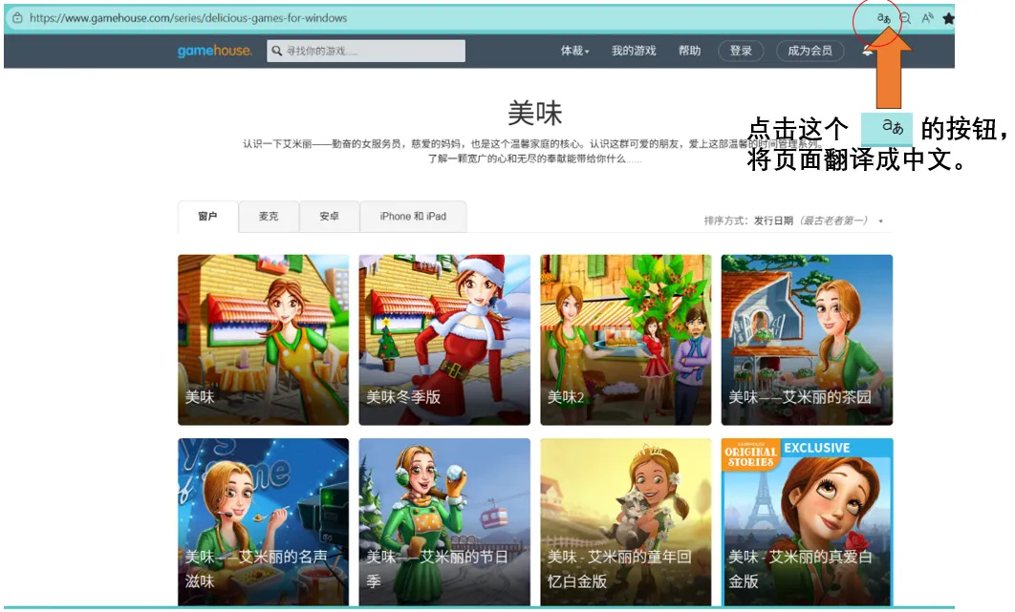Viewport: 1015px width, 612px height.
Task: Open 我的游戏 in the navigation bar
Action: click(634, 51)
